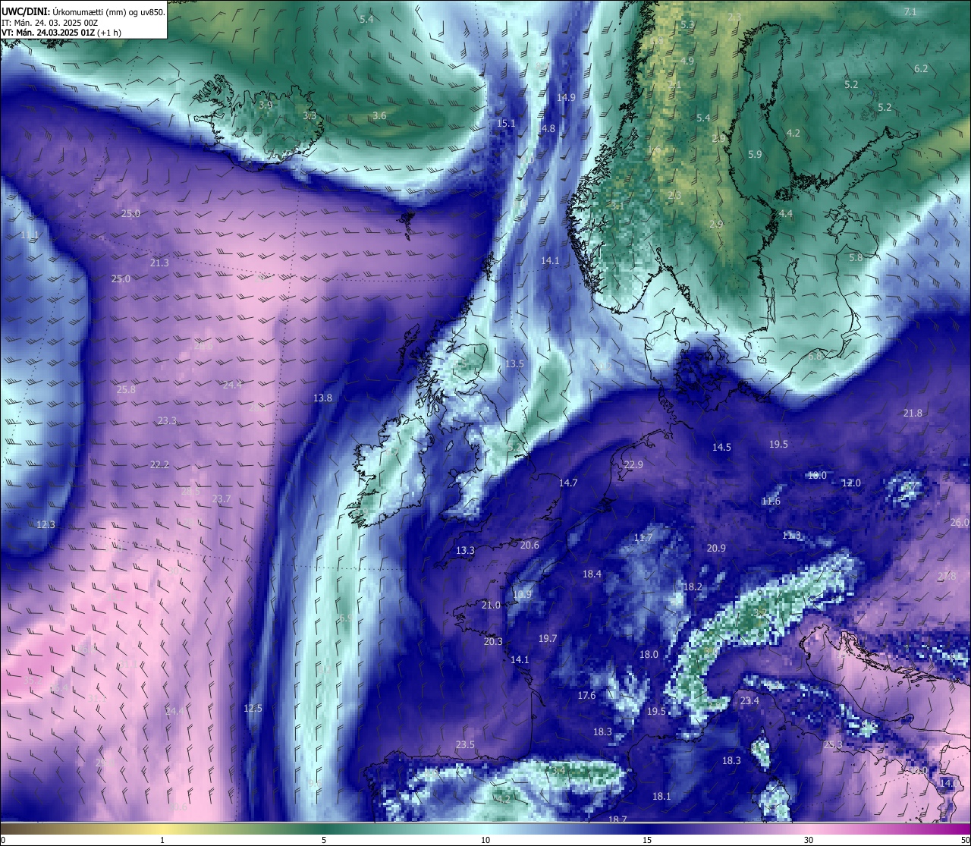Click the 15 tick label on the color scale
Screen dimensions: 971x846
(647, 840)
